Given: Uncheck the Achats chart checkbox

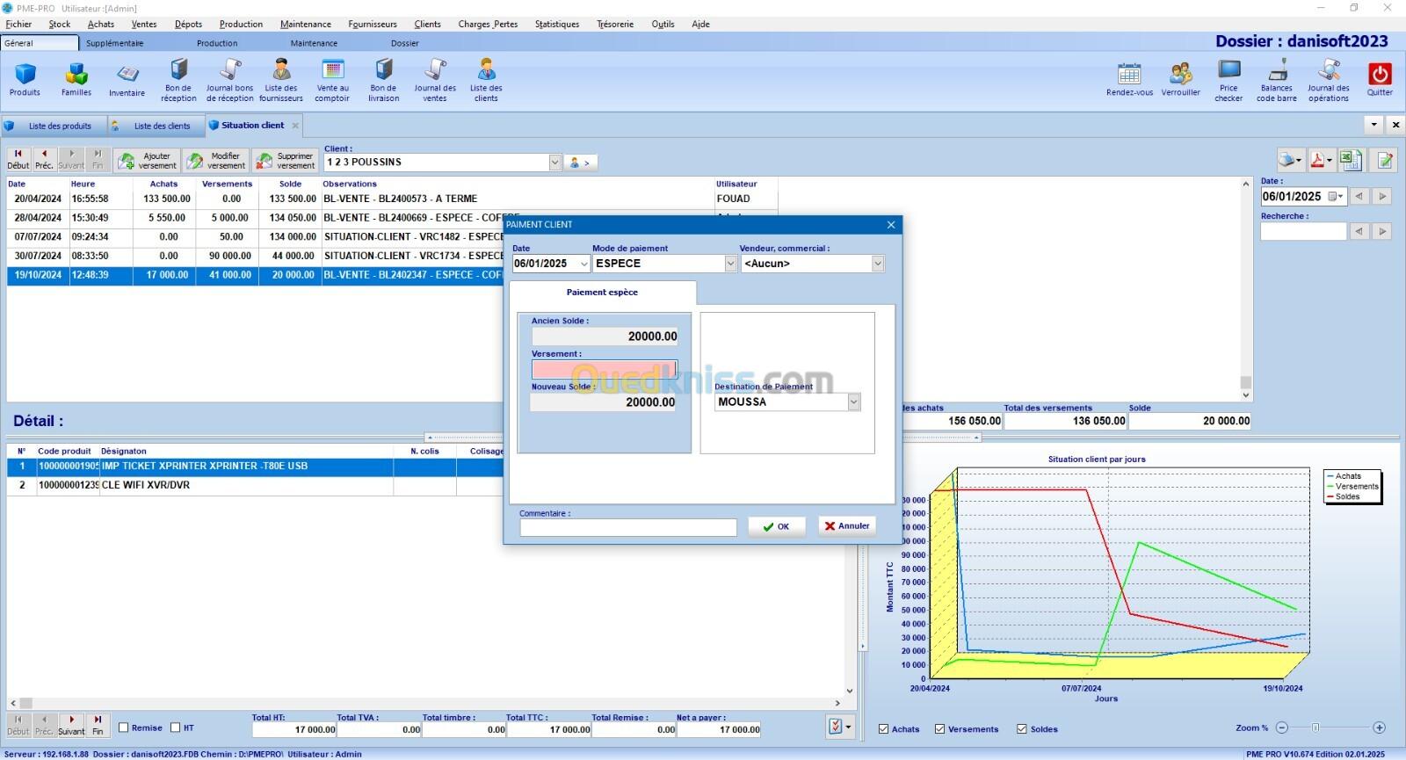Looking at the screenshot, I should point(884,729).
